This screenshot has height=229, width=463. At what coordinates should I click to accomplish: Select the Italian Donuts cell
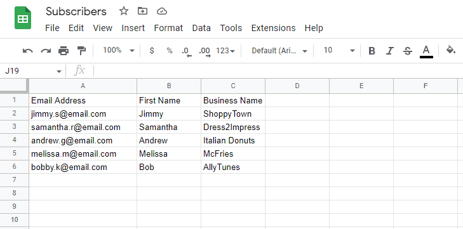[x=233, y=140]
